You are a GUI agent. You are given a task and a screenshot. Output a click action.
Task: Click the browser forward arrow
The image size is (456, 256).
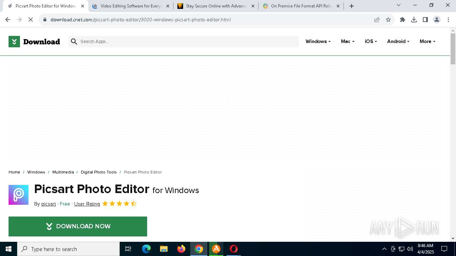[x=19, y=20]
